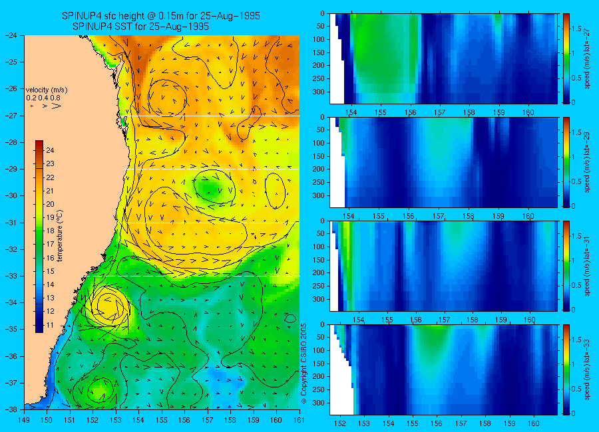Click latitude label -27 on map axis
Screen dimensions: 599x432
pyautogui.click(x=11, y=116)
